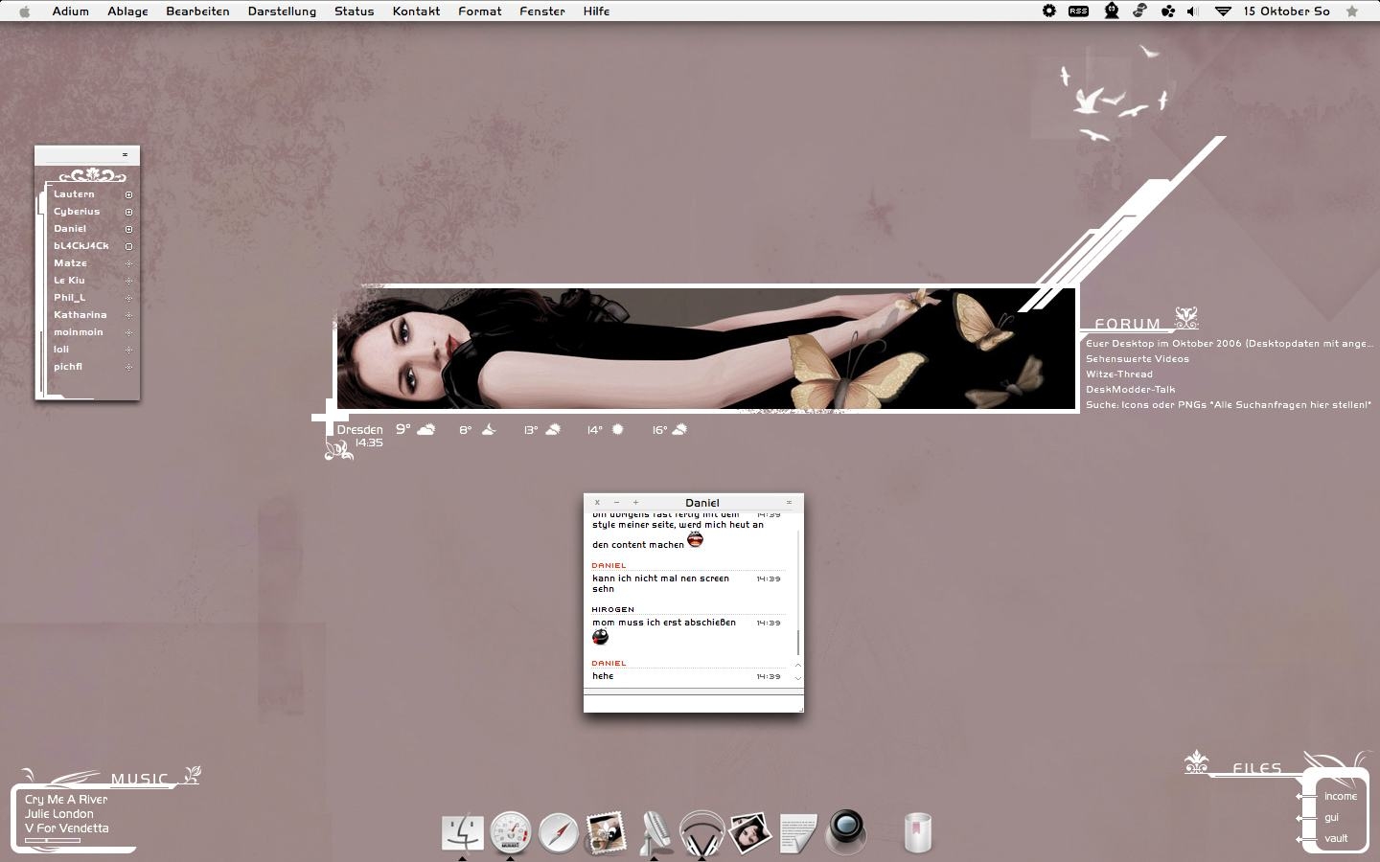The height and width of the screenshot is (862, 1380).
Task: Open the Fenster menu
Action: pyautogui.click(x=541, y=11)
